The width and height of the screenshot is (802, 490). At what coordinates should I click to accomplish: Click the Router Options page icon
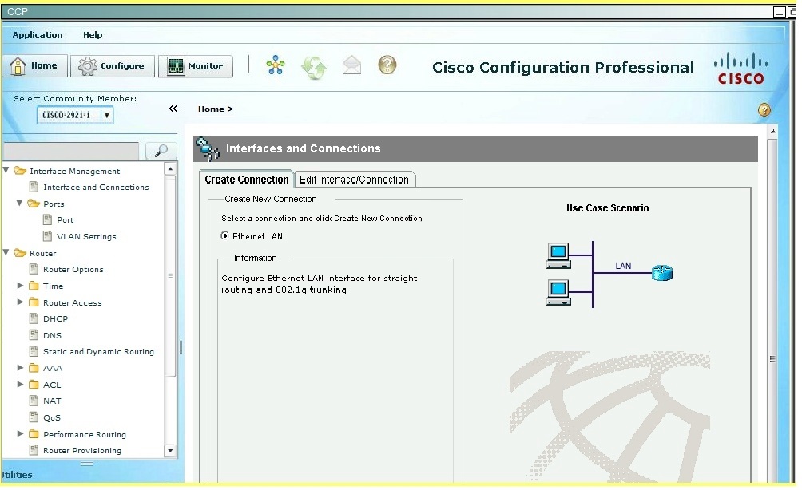[34, 269]
